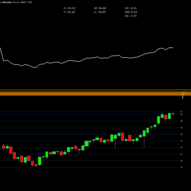Click the close price value C: 95.42
The image size is (191, 191).
69,12
